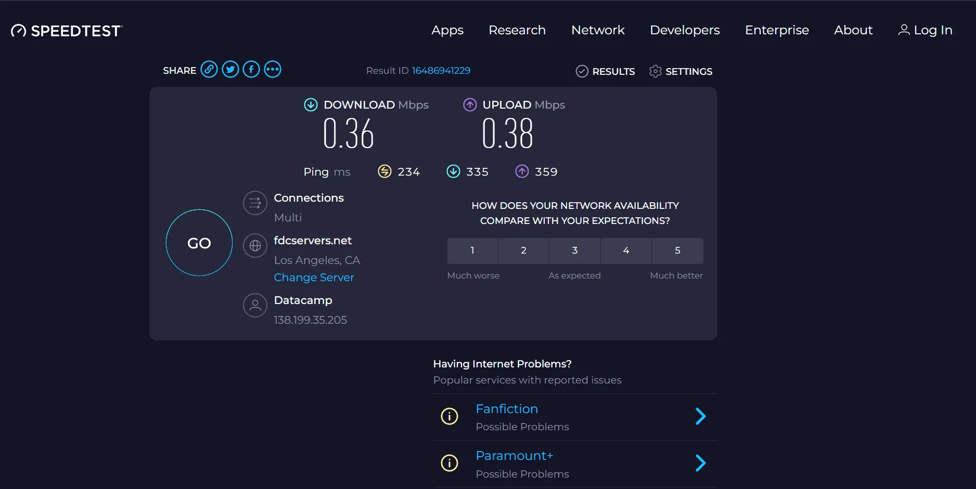This screenshot has width=976, height=489.
Task: Click Change Server link
Action: [x=314, y=277]
